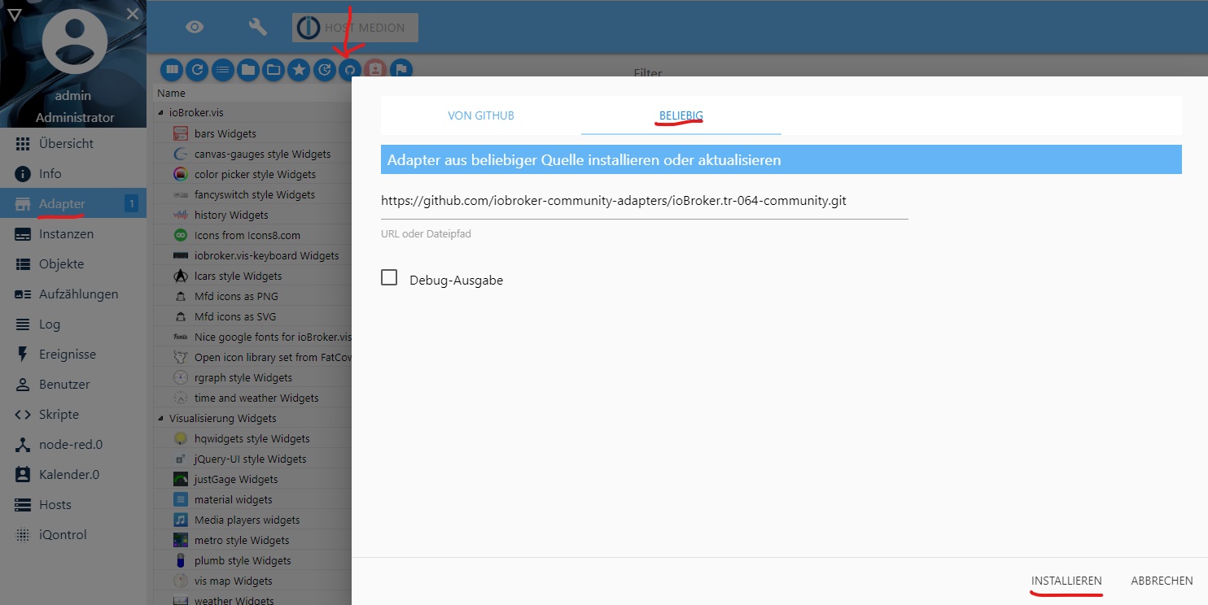
Task: Switch to tile view using the tiles icon
Action: (172, 70)
